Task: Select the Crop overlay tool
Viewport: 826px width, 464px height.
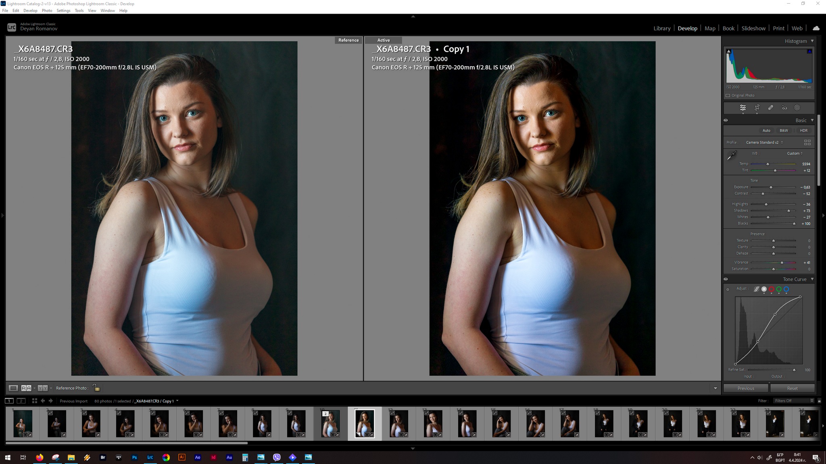Action: click(x=757, y=108)
